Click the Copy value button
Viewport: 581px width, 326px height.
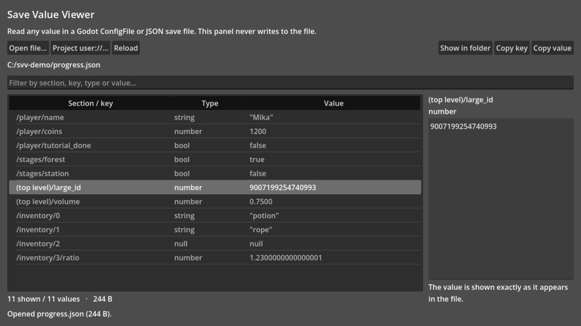552,48
